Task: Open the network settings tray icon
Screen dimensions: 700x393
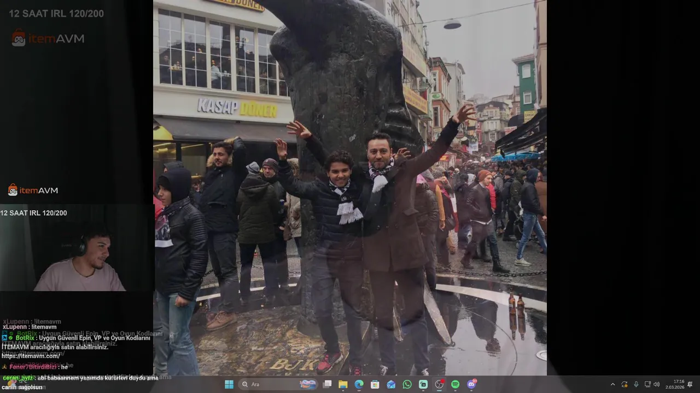Action: pos(647,384)
